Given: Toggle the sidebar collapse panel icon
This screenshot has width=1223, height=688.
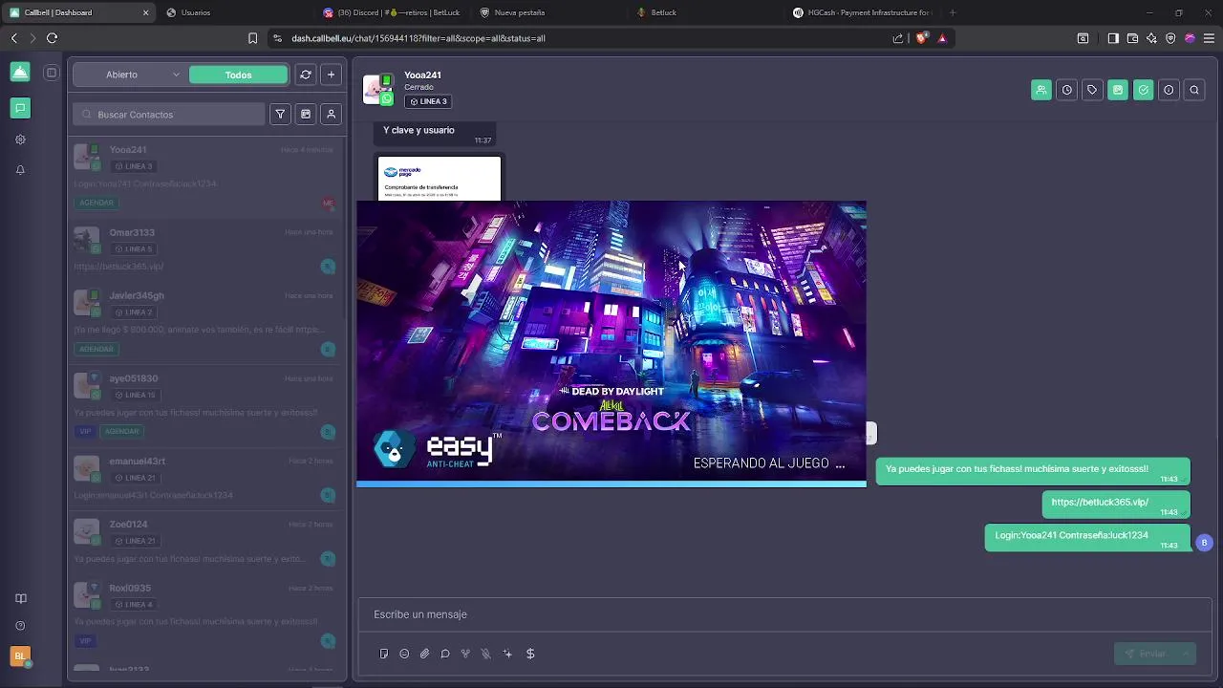Looking at the screenshot, I should [52, 72].
